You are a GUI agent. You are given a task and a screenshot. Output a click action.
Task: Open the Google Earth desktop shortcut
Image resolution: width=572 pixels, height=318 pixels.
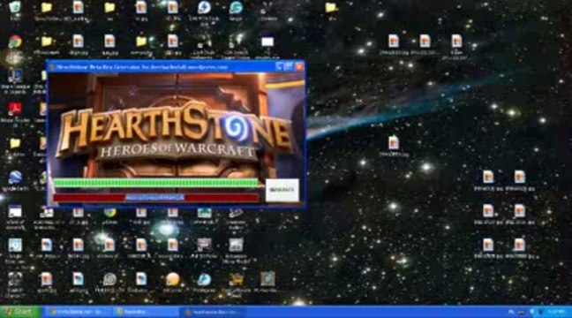click(15, 178)
